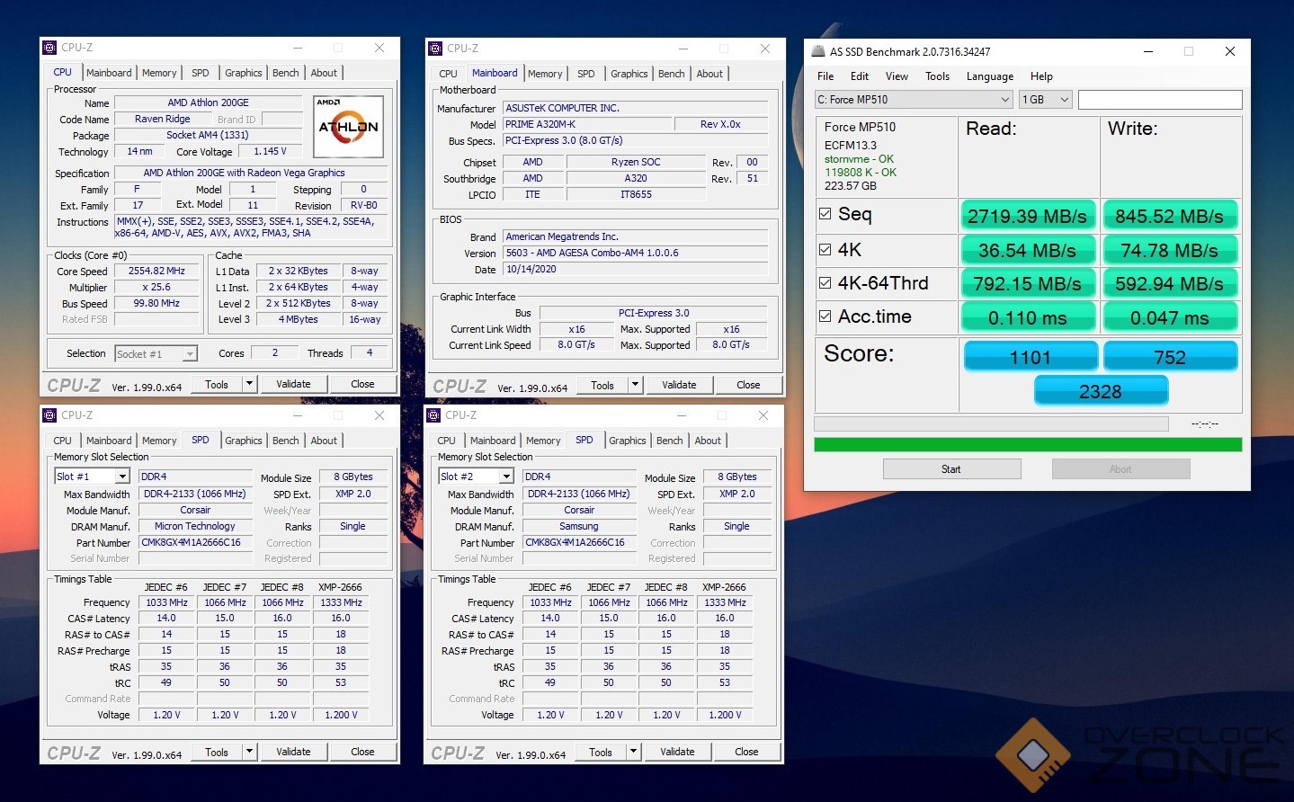The height and width of the screenshot is (802, 1294).
Task: Expand the Tools arrow in the Slot #1 SPD window
Action: click(x=250, y=752)
